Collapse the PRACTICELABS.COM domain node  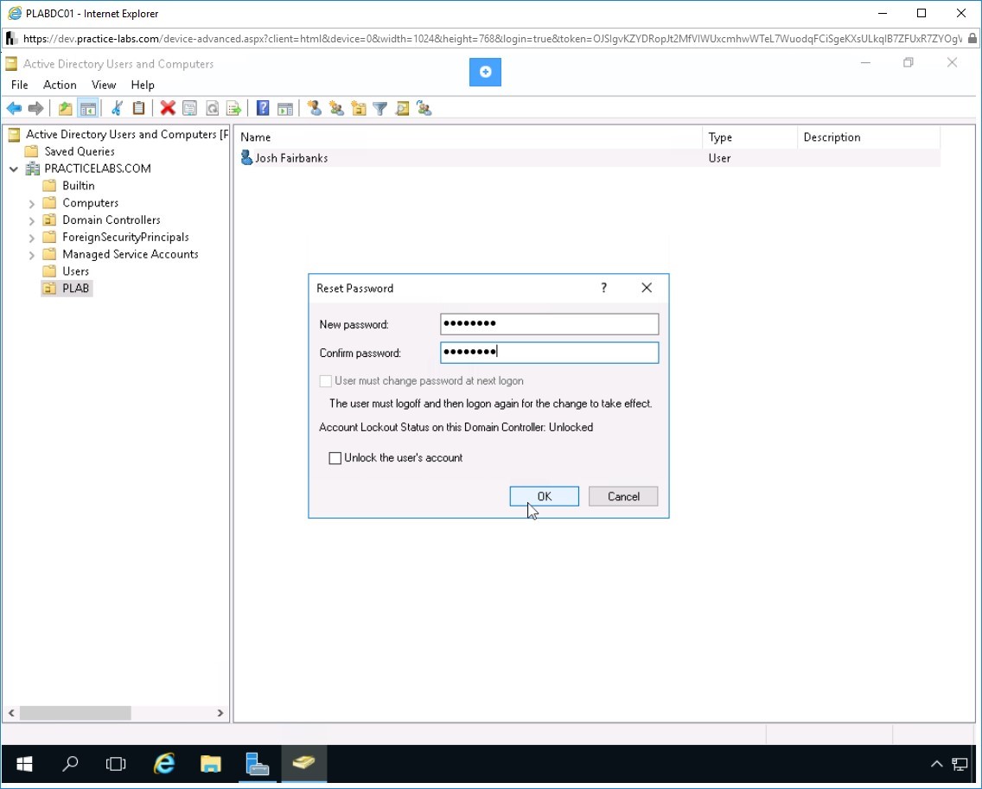14,169
